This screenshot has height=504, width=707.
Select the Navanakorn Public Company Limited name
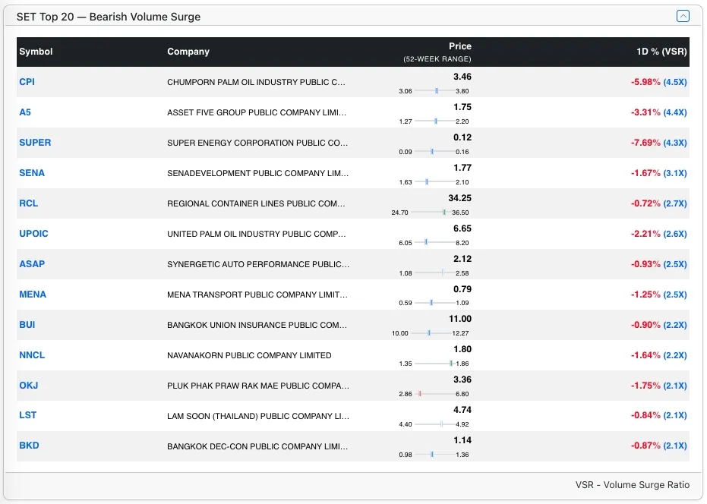click(249, 355)
